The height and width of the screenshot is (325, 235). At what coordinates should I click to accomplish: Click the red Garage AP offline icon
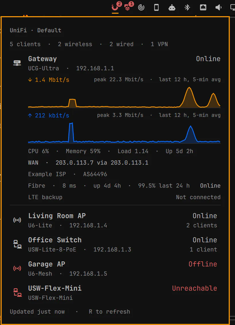[17, 269]
